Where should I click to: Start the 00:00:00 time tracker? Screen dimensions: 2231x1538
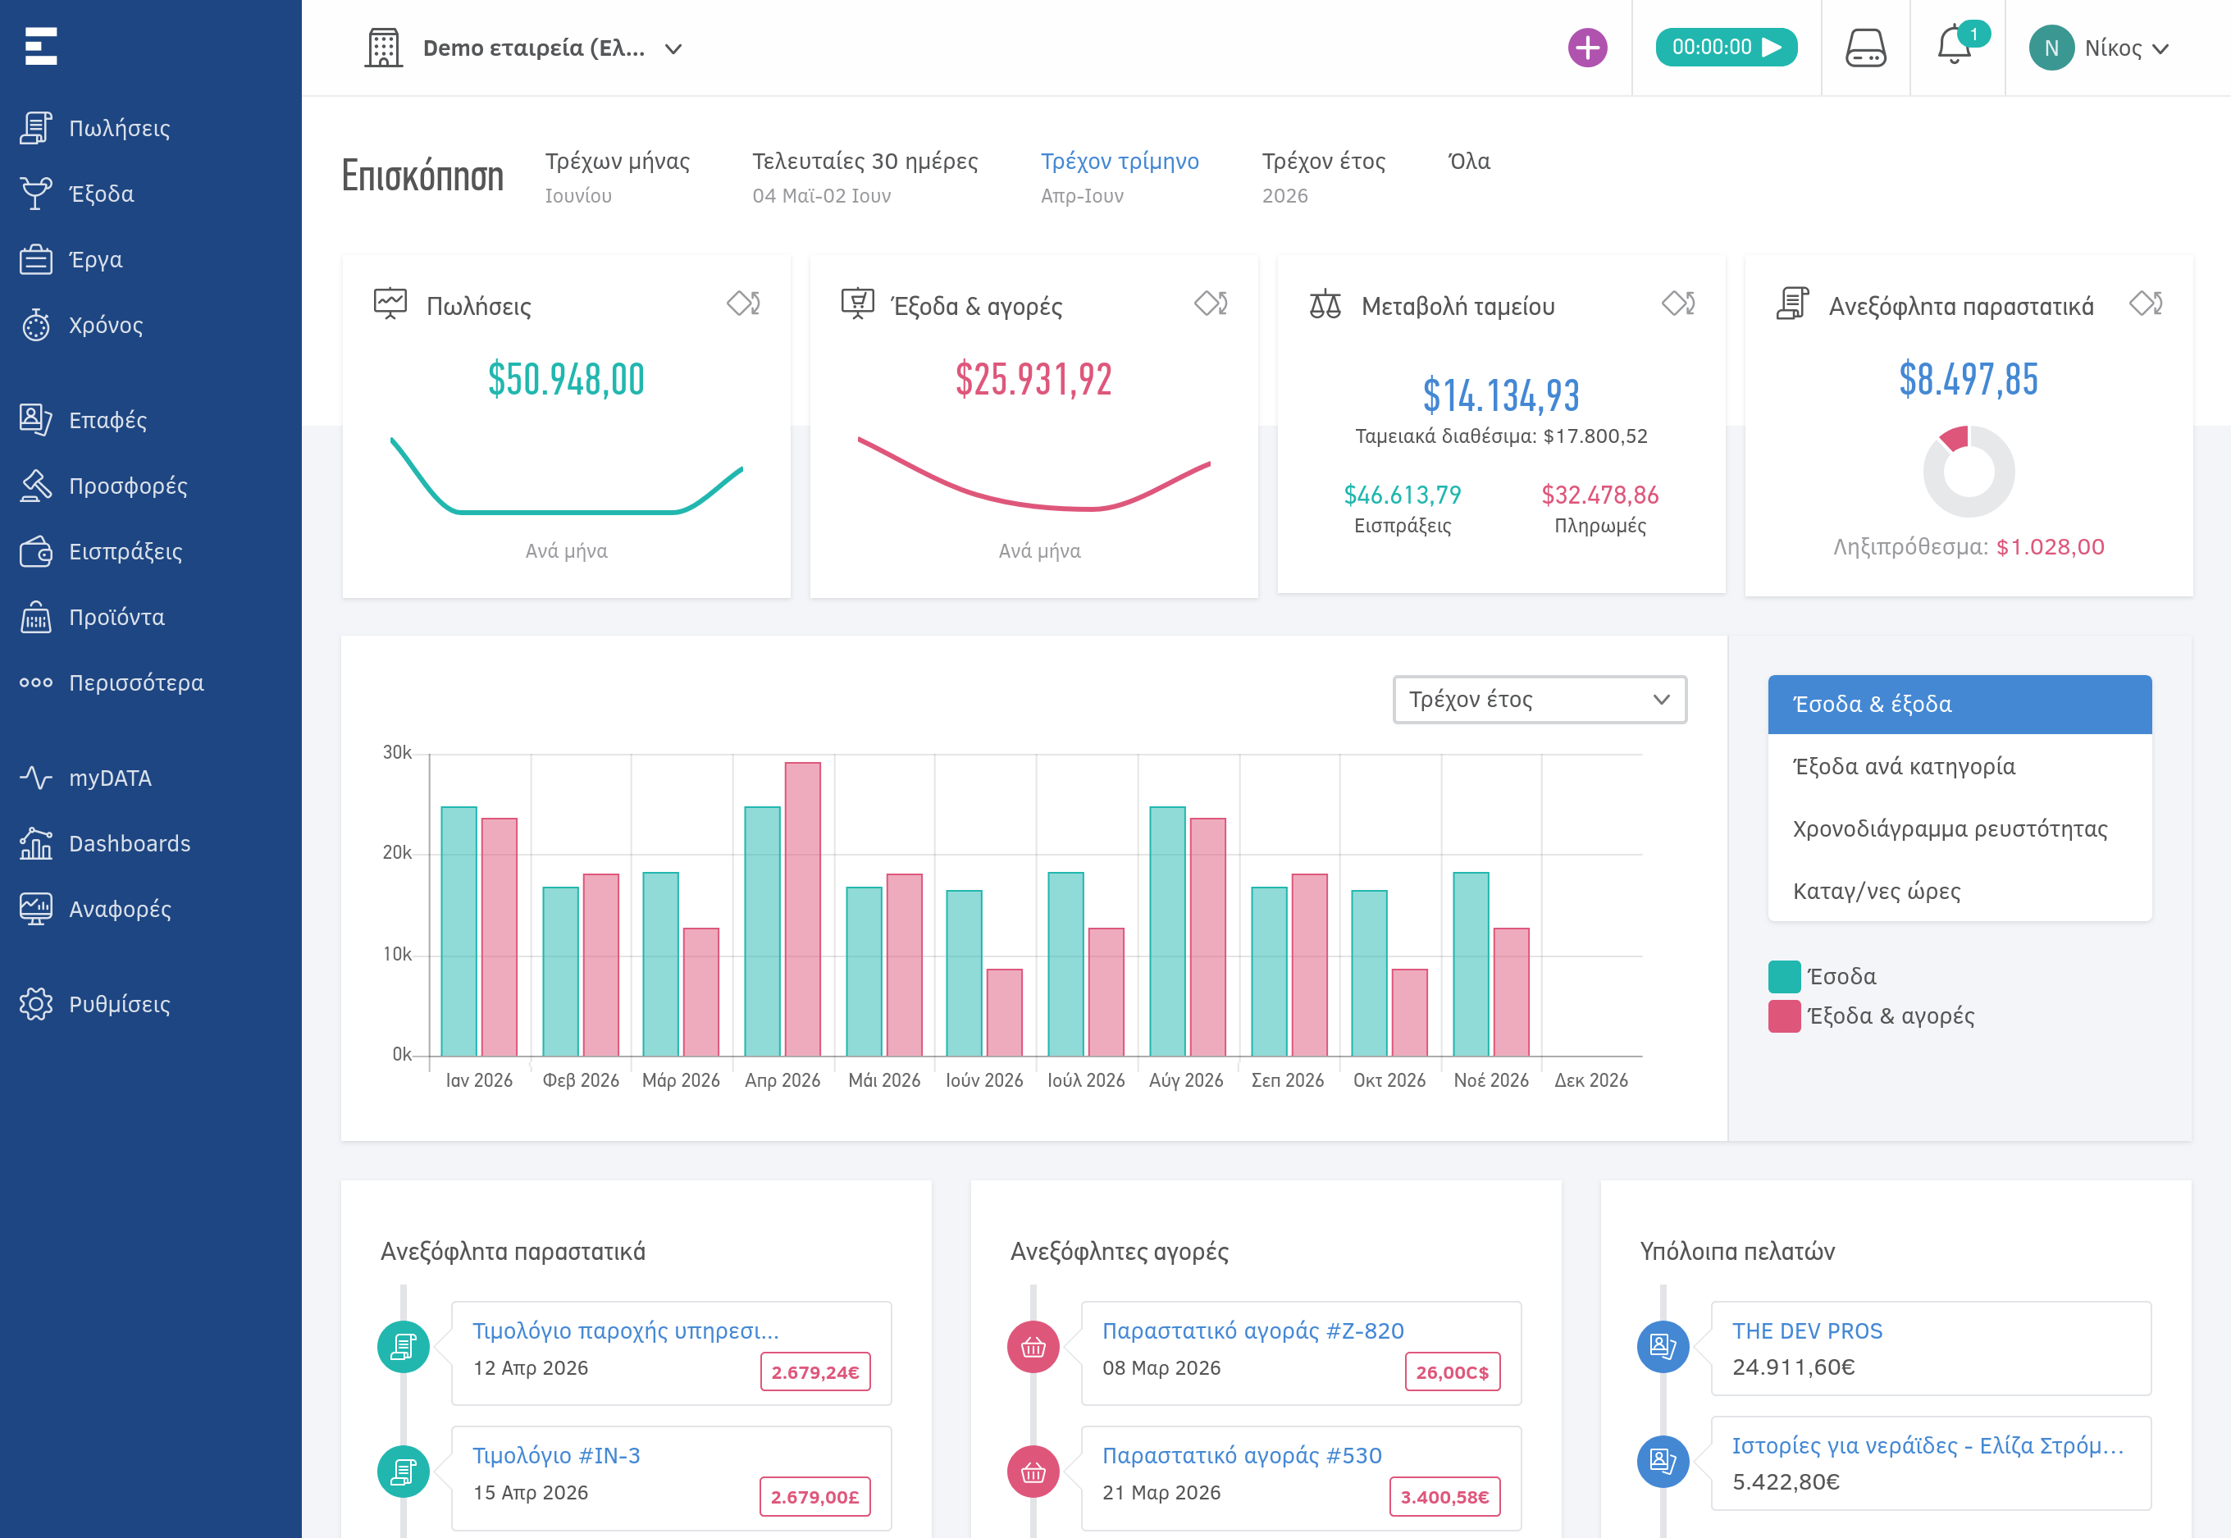1726,48
